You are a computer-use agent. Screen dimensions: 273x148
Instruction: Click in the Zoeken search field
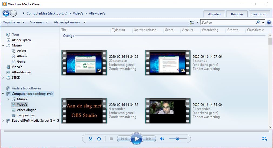(x=228, y=22)
